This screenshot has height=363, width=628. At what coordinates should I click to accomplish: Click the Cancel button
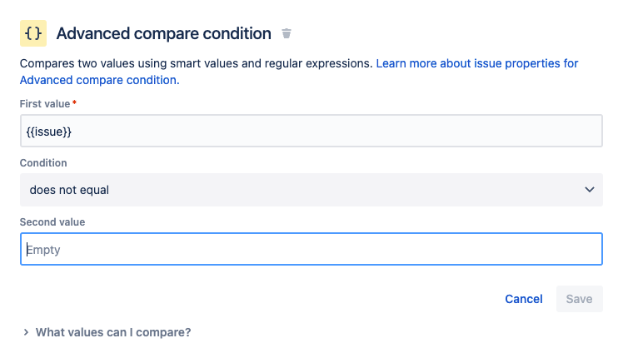pyautogui.click(x=523, y=299)
